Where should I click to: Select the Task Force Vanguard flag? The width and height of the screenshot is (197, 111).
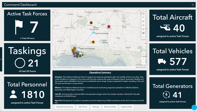pyautogui.click(x=79, y=48)
